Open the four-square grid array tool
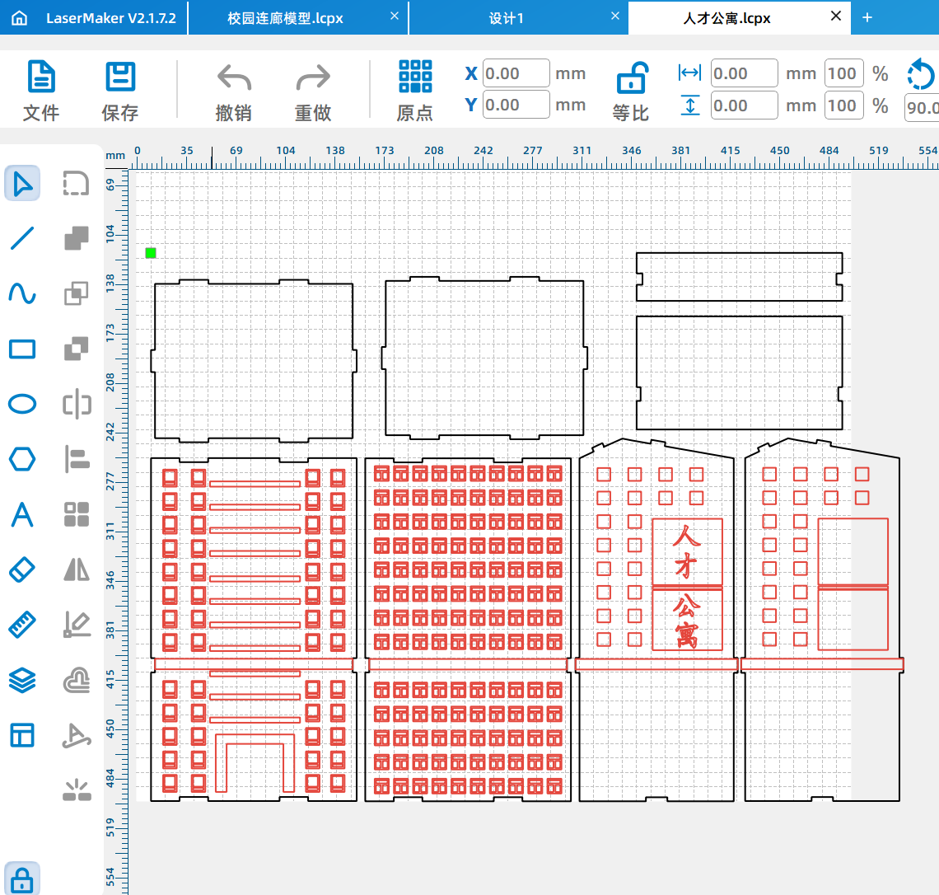Viewport: 939px width, 895px height. pos(77,514)
